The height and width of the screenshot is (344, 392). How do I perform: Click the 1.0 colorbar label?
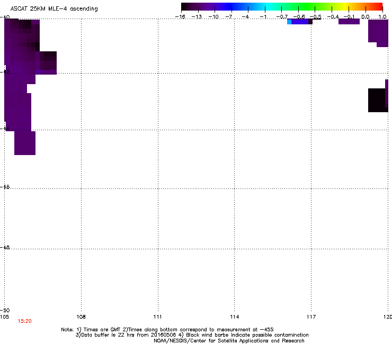(x=382, y=17)
